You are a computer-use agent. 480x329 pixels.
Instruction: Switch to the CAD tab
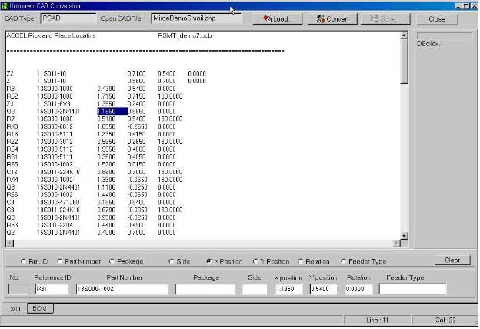pos(14,309)
